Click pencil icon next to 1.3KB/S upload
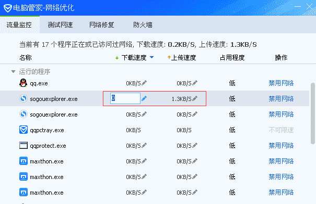The width and height of the screenshot is (316, 204). 195,98
